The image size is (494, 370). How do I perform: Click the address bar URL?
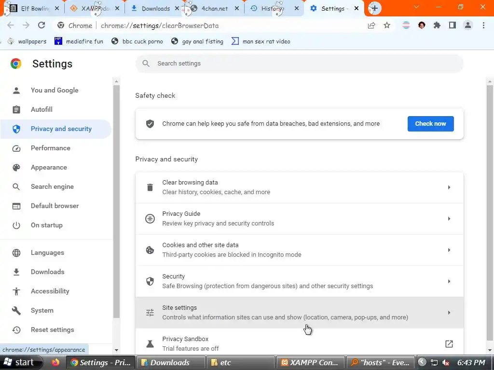[x=160, y=26]
